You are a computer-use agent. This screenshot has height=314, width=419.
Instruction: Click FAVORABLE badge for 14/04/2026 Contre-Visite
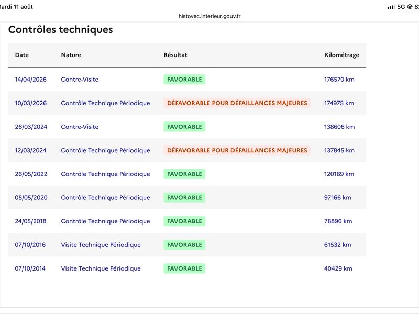click(184, 80)
